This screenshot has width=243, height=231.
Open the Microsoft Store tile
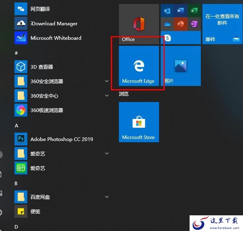(x=139, y=122)
